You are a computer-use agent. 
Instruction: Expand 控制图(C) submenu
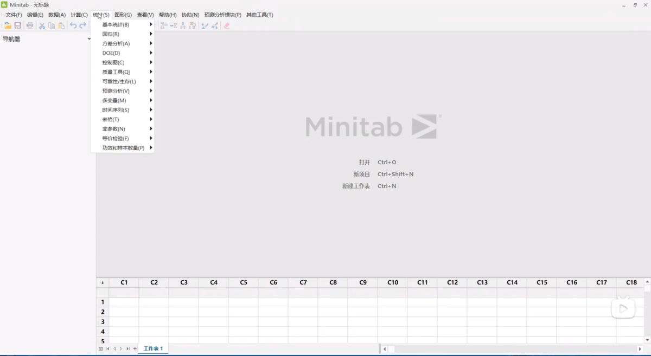point(123,62)
